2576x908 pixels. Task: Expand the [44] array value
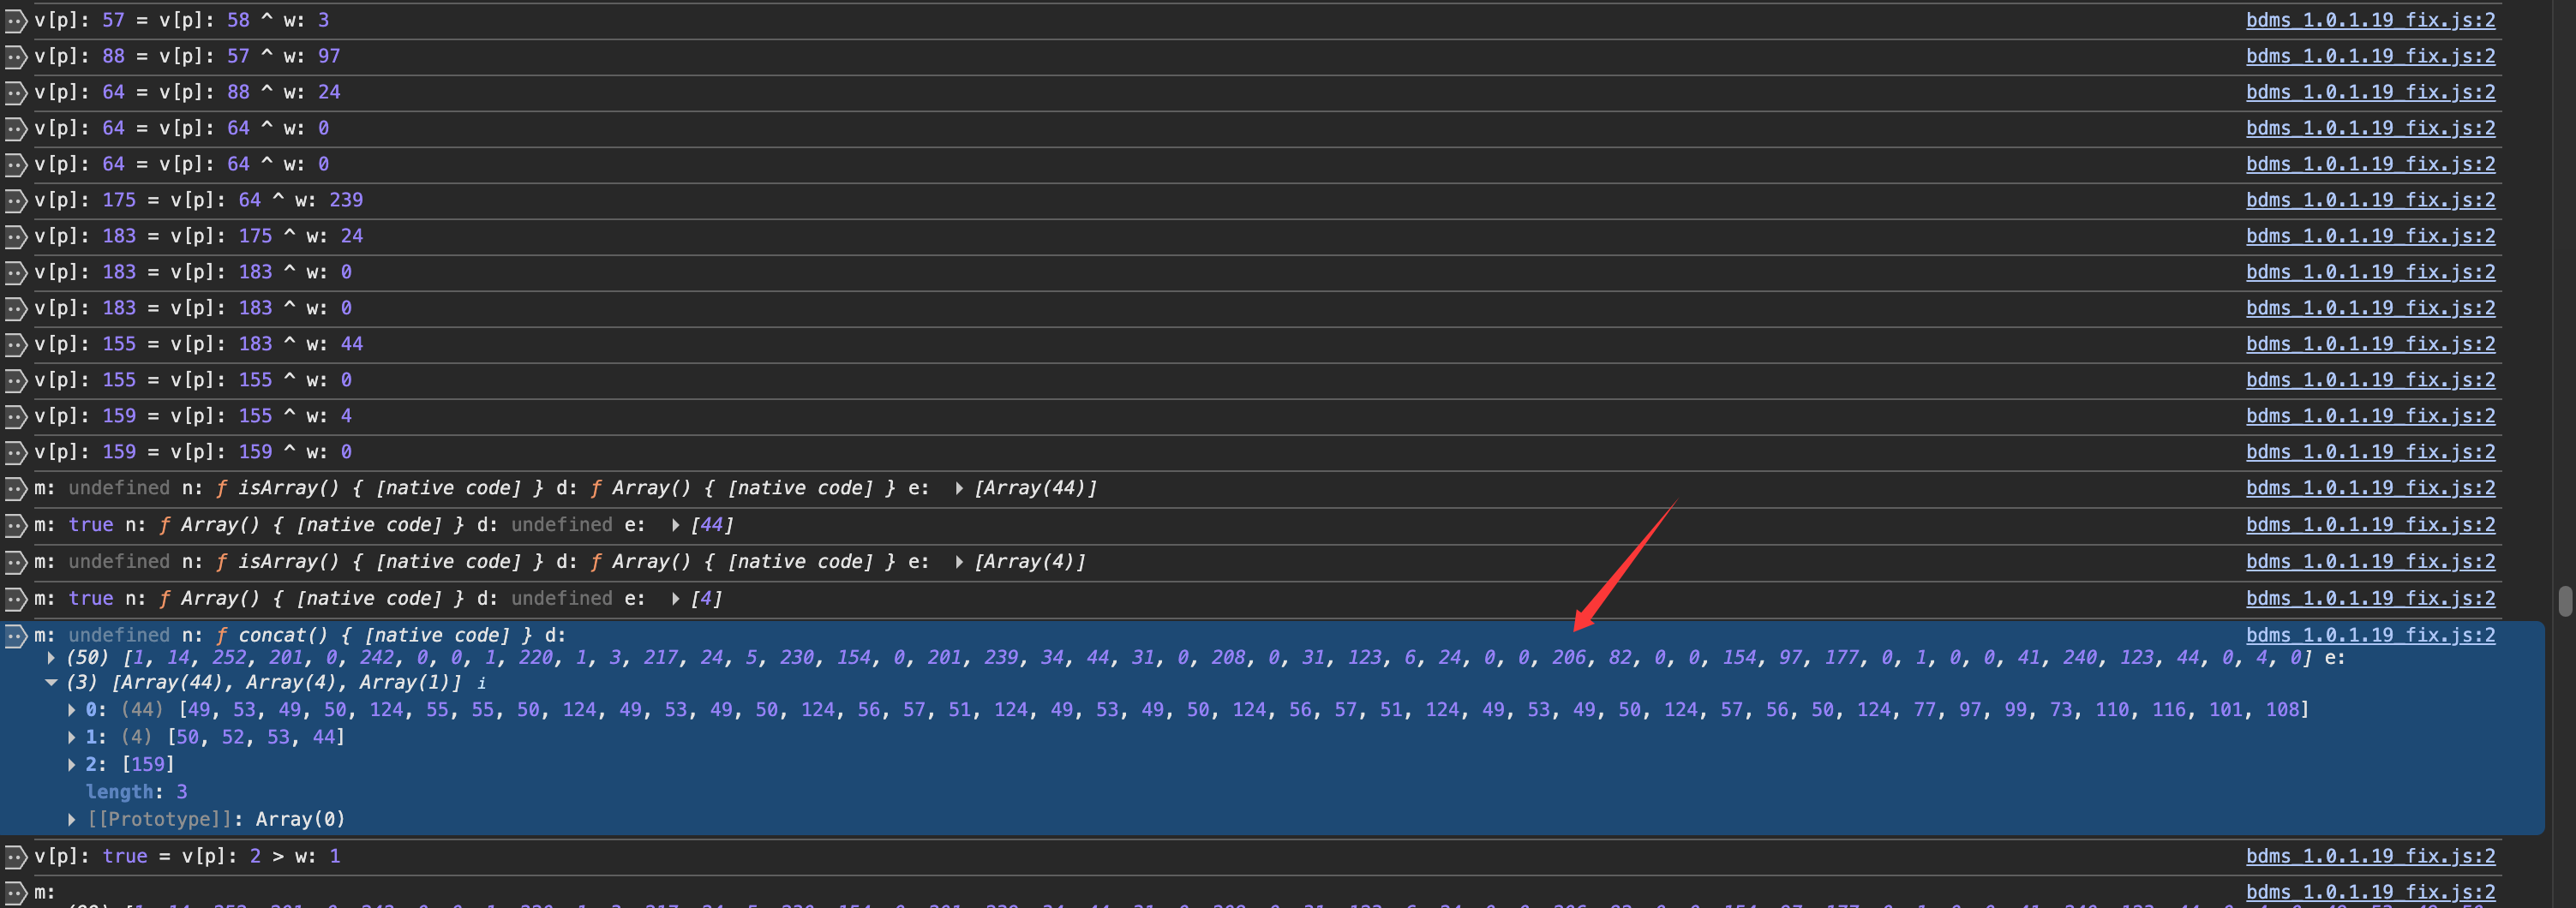coord(676,525)
